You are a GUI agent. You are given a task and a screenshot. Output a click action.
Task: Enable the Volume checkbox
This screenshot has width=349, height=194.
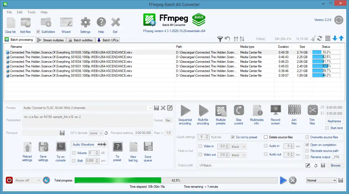pyautogui.click(x=74, y=153)
